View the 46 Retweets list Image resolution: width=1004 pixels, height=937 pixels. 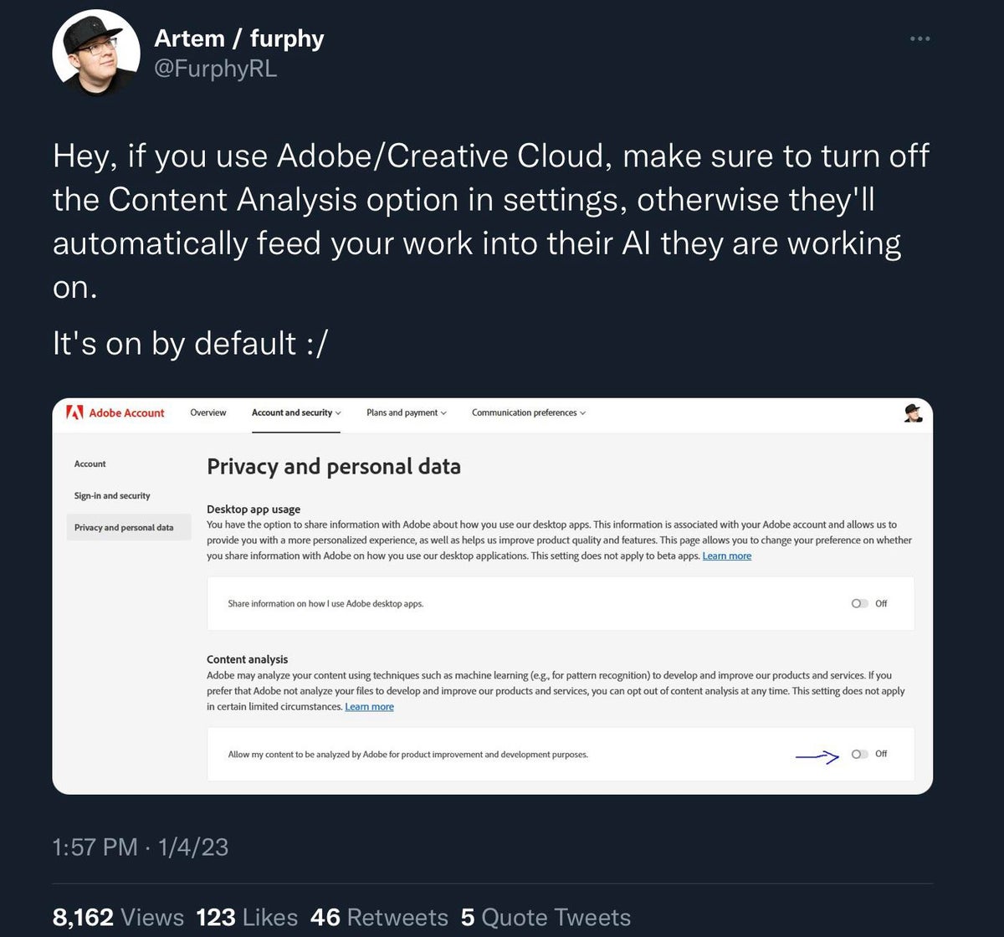point(381,917)
